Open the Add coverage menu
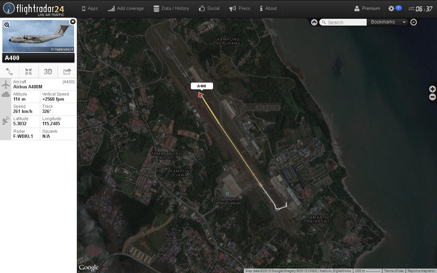 [126, 9]
